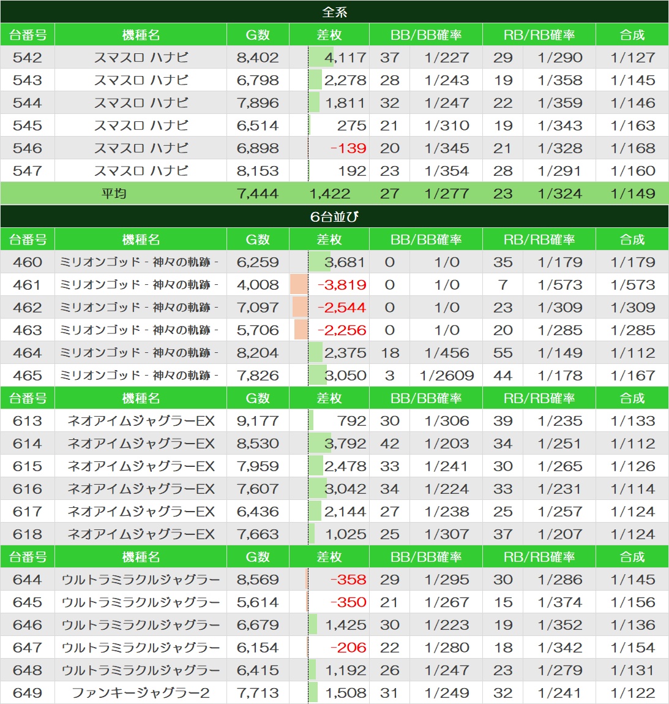
Task: Click the 差枚 value 1,425
Action: [345, 625]
